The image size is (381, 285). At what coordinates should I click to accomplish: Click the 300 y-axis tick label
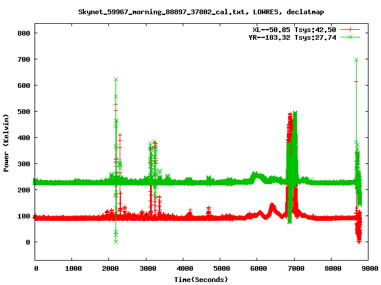point(24,164)
